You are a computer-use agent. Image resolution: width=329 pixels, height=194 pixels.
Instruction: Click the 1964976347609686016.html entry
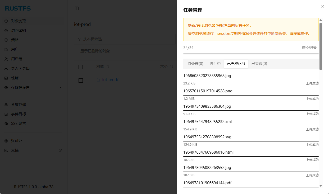(x=208, y=152)
